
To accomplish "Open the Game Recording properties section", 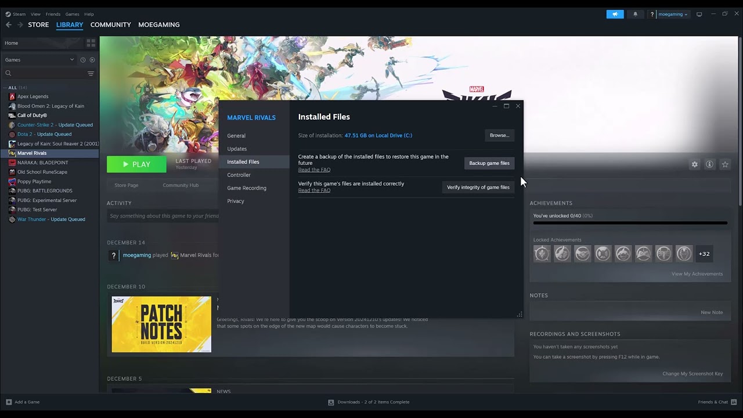I will 247,188.
